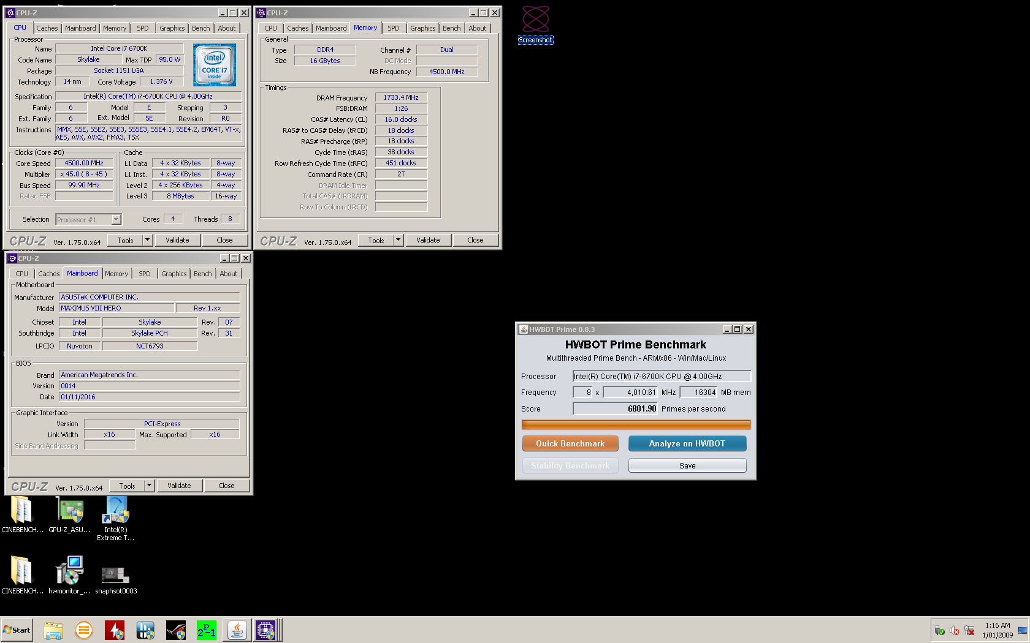Screen dimensions: 1030x643
Task: Click Quick Benchmark in HWBOT Prime
Action: pyautogui.click(x=570, y=443)
